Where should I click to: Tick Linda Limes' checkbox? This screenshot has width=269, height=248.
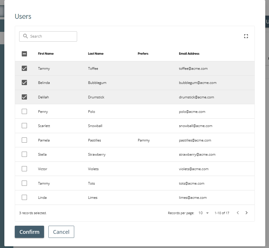click(x=24, y=197)
